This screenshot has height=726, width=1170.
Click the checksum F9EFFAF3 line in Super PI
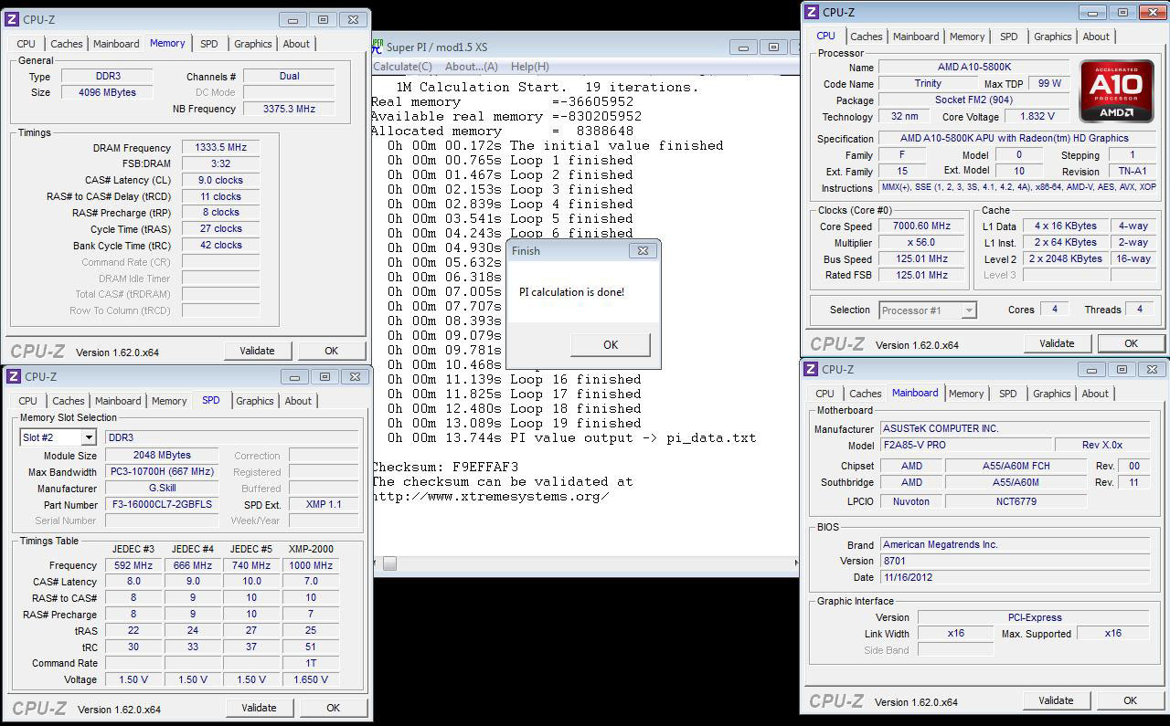tap(444, 467)
